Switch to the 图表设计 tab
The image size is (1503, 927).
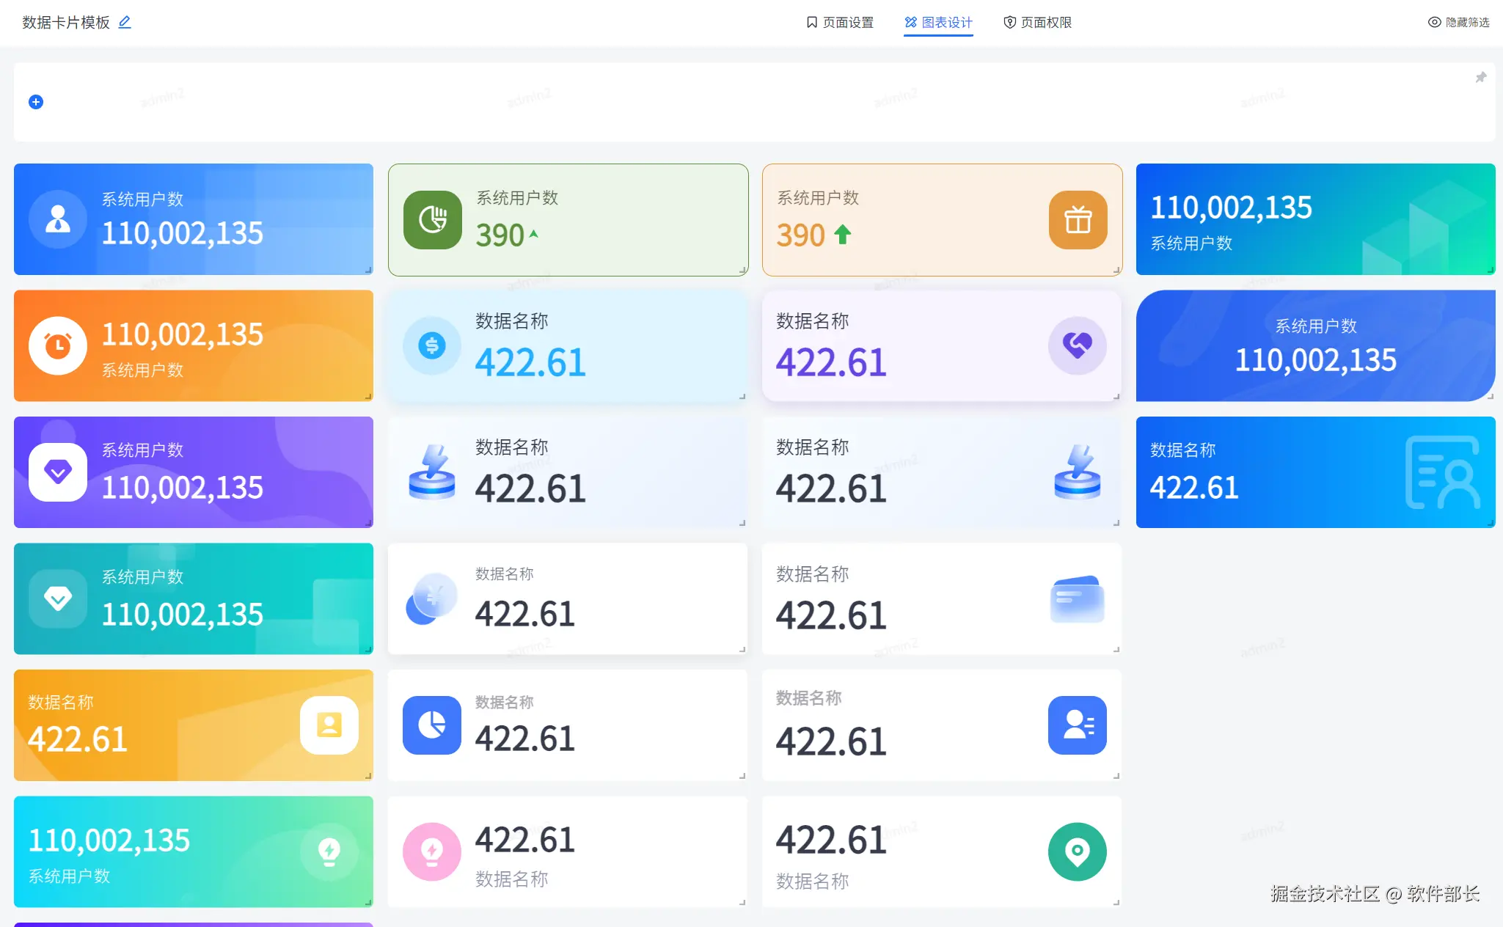[938, 22]
